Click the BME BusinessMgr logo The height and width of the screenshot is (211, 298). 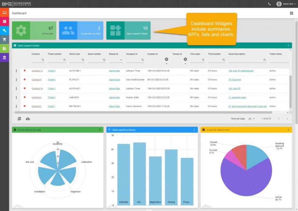pyautogui.click(x=16, y=4)
